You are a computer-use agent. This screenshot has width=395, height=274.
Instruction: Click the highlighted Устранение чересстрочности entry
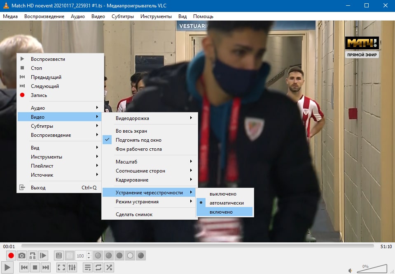[150, 193]
